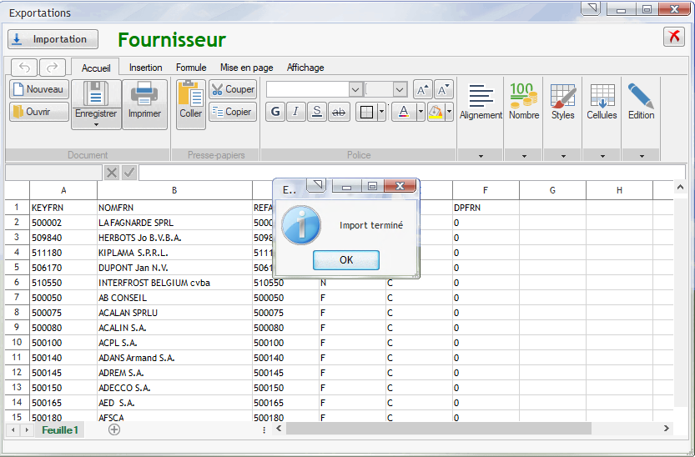
Task: Click the Nombre format icon
Action: click(523, 95)
